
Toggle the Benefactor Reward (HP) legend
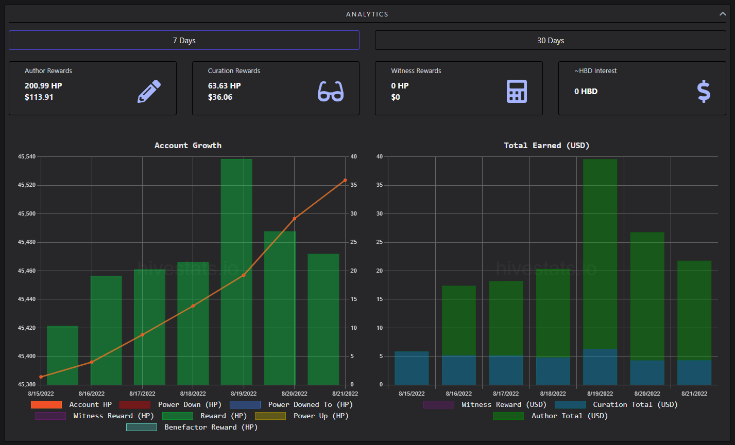pos(192,427)
